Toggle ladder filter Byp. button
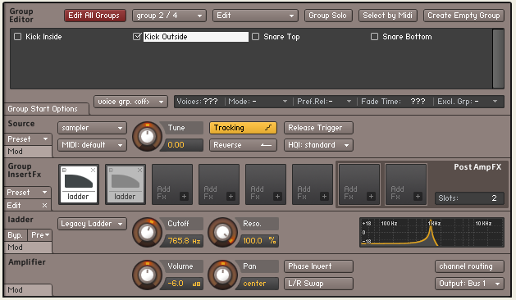The width and height of the screenshot is (516, 300). [16, 235]
